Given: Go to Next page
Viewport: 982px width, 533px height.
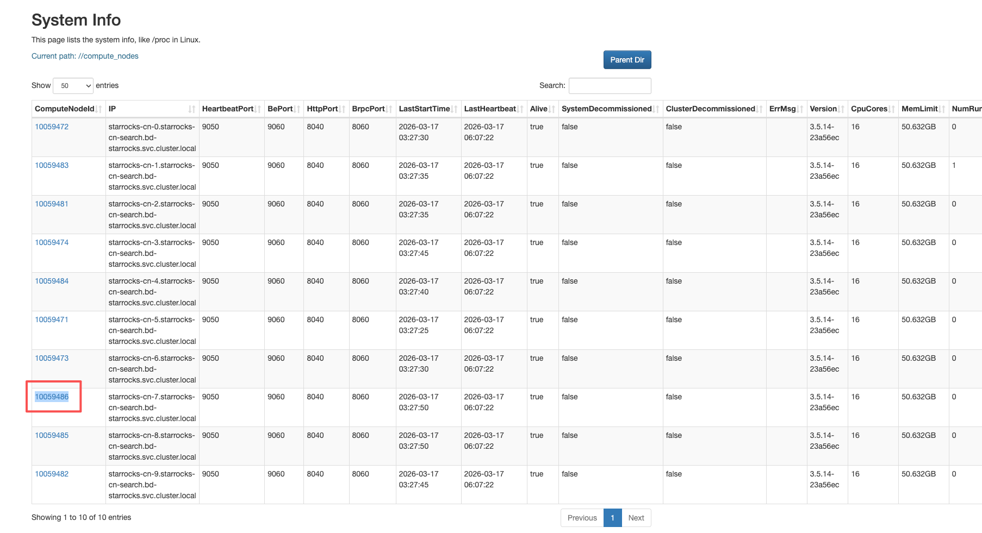Looking at the screenshot, I should coord(636,518).
